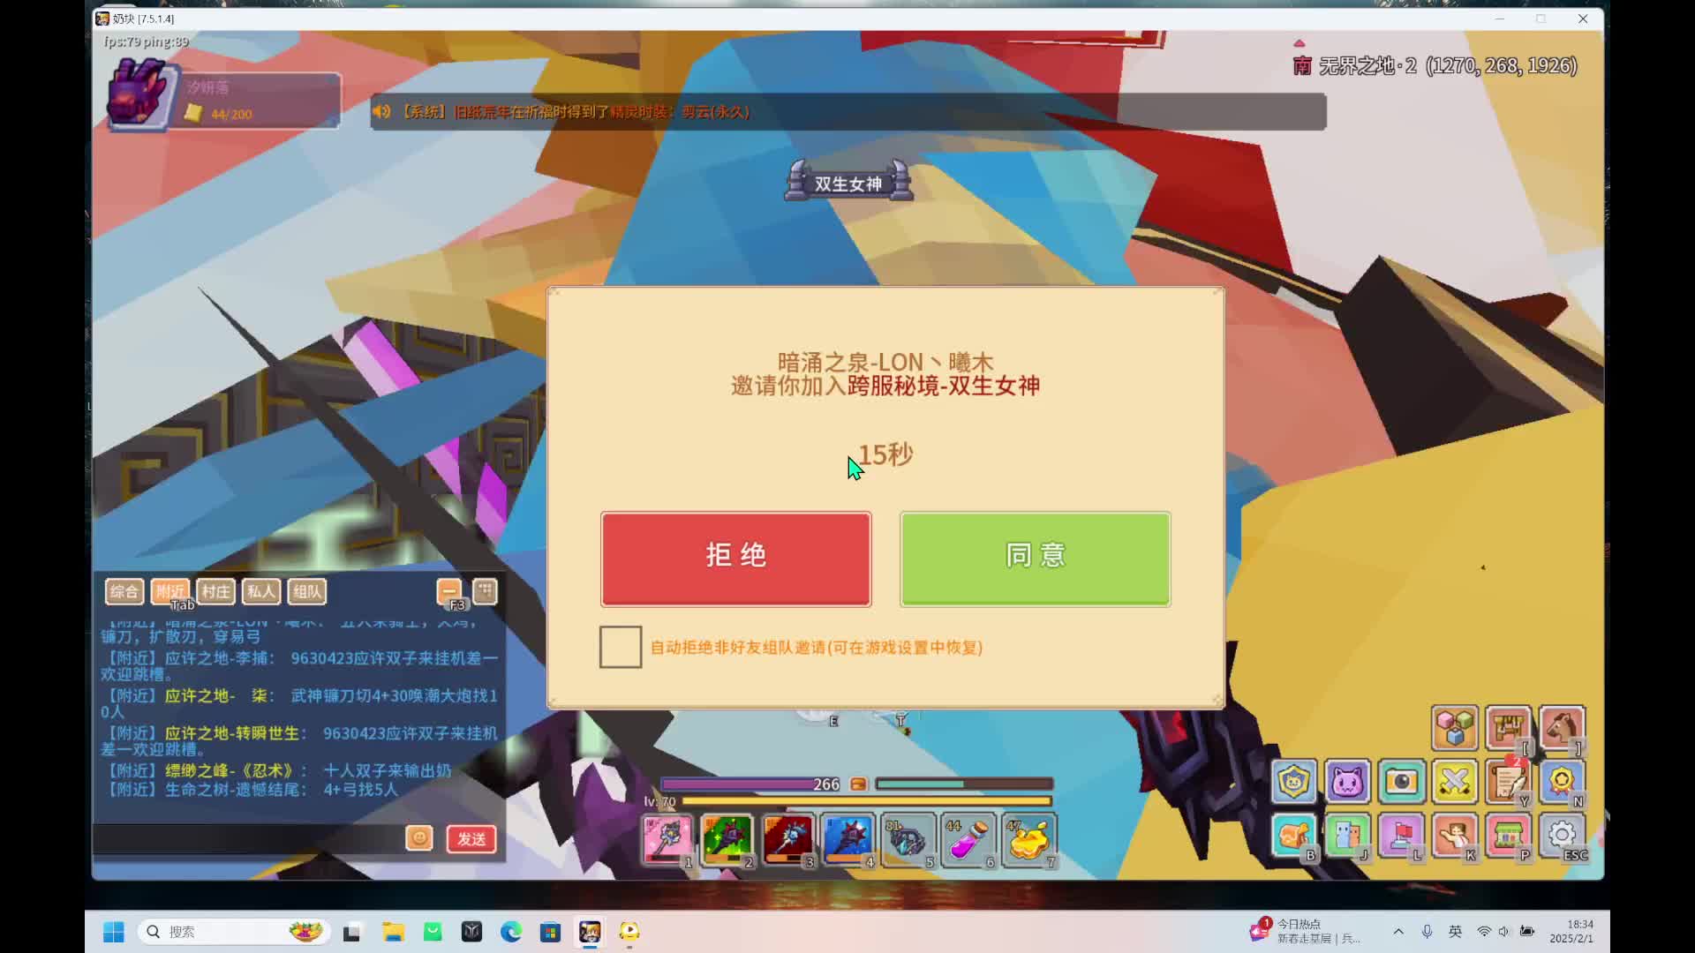Open the quest scroll icon with red badge
This screenshot has width=1695, height=953.
tap(1508, 782)
